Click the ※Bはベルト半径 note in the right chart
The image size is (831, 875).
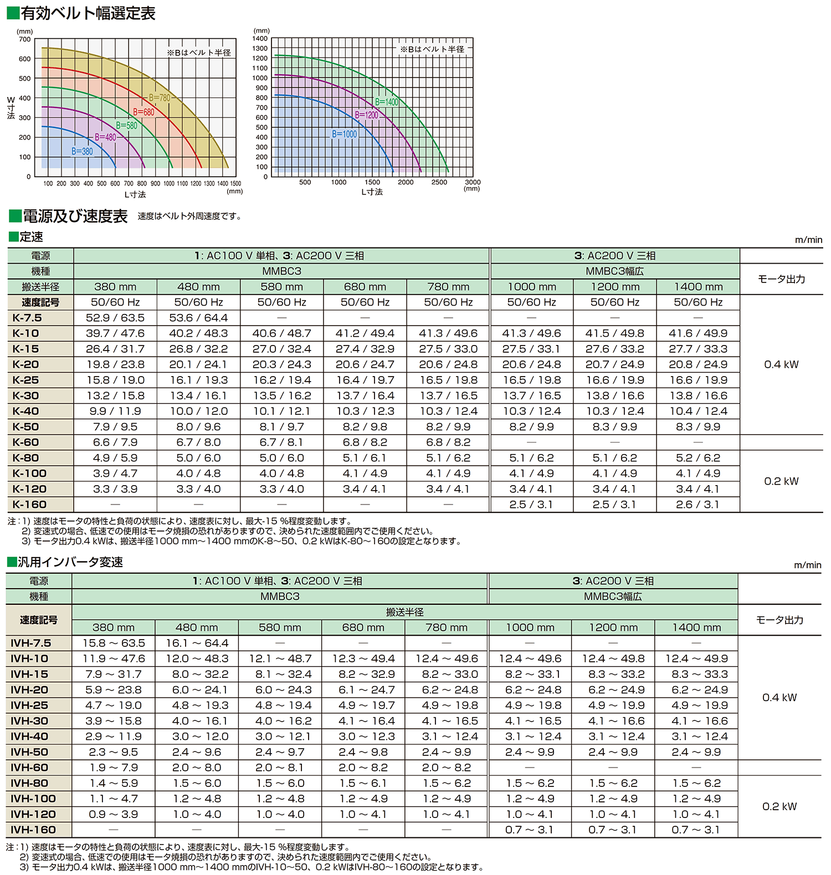point(433,49)
